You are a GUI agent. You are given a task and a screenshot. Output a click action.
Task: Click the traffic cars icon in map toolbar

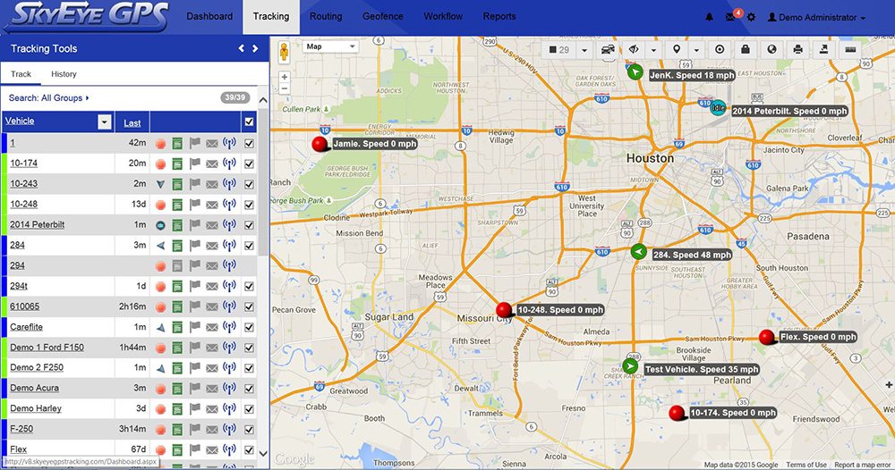click(x=609, y=50)
